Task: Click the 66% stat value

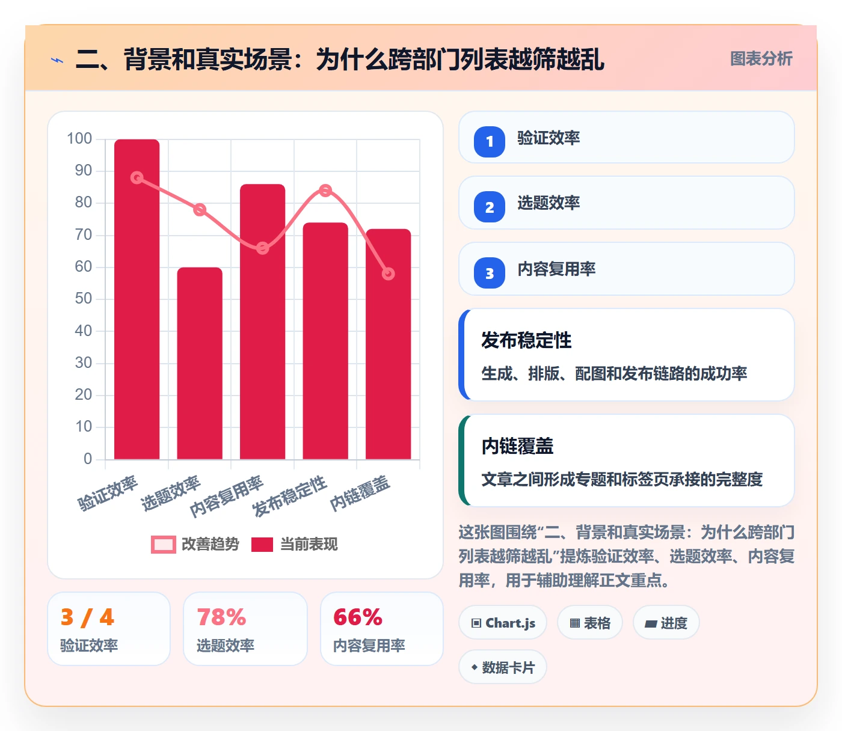Action: tap(358, 617)
